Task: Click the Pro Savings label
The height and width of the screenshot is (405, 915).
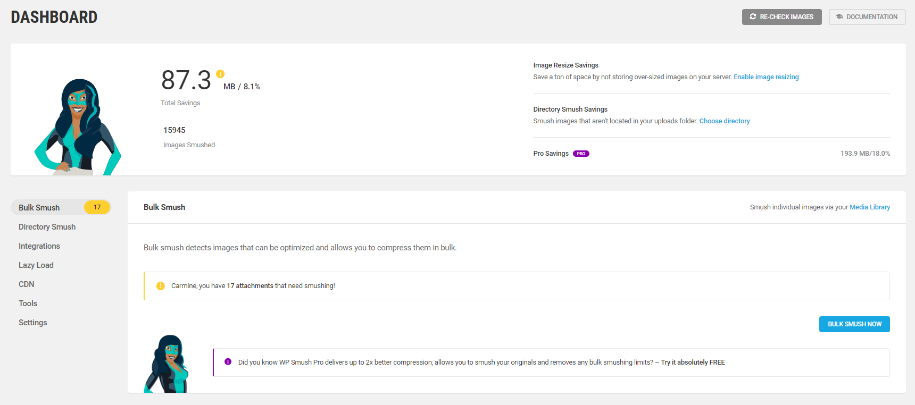Action: pyautogui.click(x=551, y=154)
